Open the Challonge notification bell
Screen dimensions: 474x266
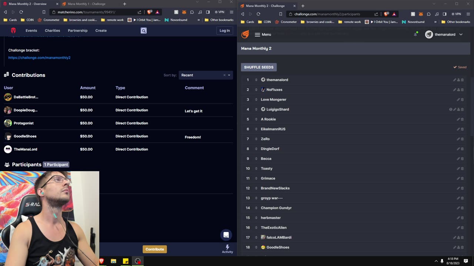point(415,34)
